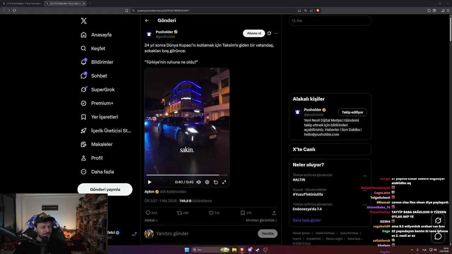Viewport: 452px width, 254px height.
Task: Open Steam from the taskbar
Action: pos(257,250)
